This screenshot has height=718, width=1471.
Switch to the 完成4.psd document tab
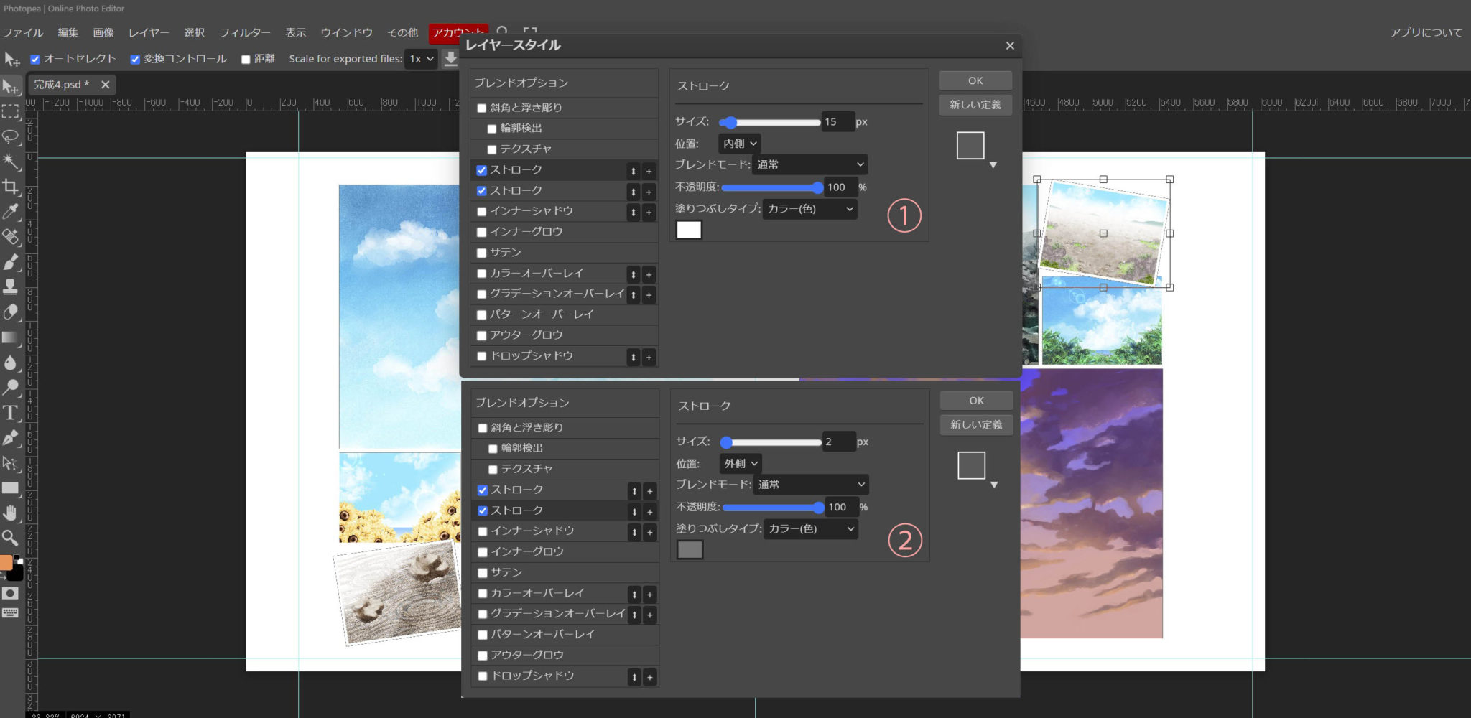(x=62, y=85)
